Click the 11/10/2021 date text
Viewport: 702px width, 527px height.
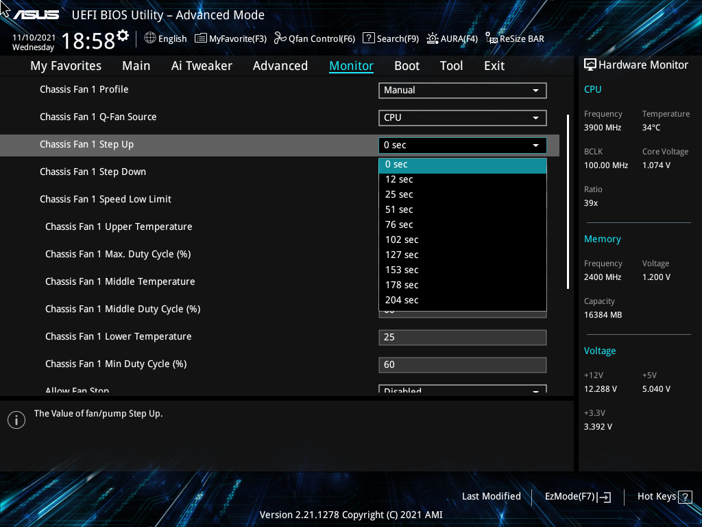(34, 38)
